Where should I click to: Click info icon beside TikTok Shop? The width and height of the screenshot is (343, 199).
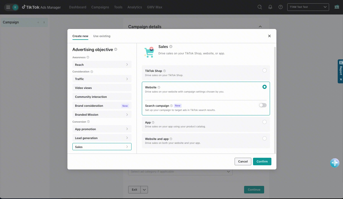(164, 71)
